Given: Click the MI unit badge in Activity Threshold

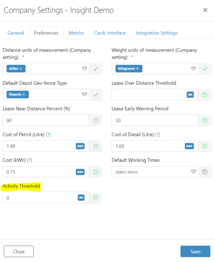Looking at the screenshot, I should point(81,197).
